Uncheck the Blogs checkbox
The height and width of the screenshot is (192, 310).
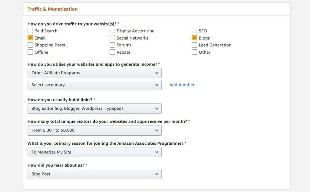click(194, 38)
